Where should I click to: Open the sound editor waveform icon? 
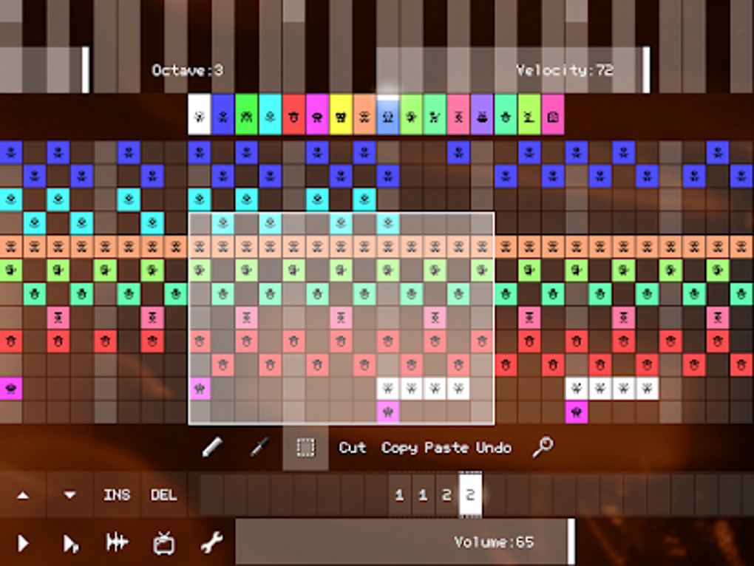tap(118, 542)
